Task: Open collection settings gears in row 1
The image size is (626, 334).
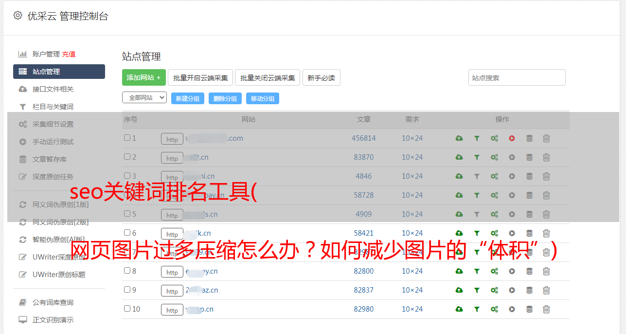Action: coord(494,138)
